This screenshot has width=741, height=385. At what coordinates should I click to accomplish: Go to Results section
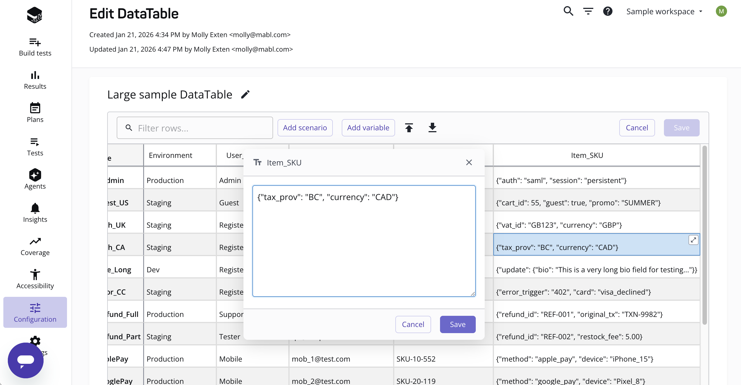[35, 80]
